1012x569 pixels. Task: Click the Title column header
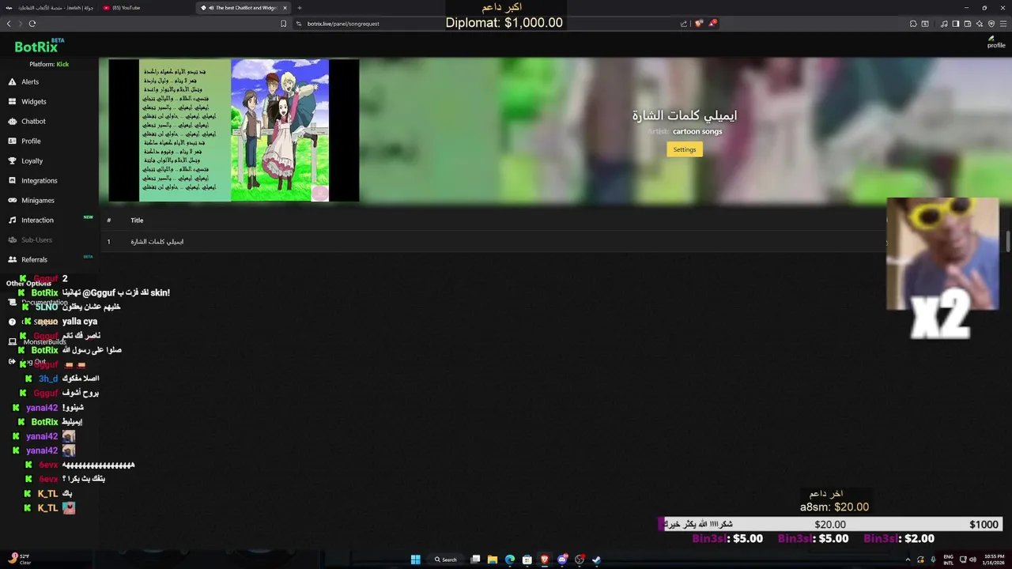pos(137,220)
